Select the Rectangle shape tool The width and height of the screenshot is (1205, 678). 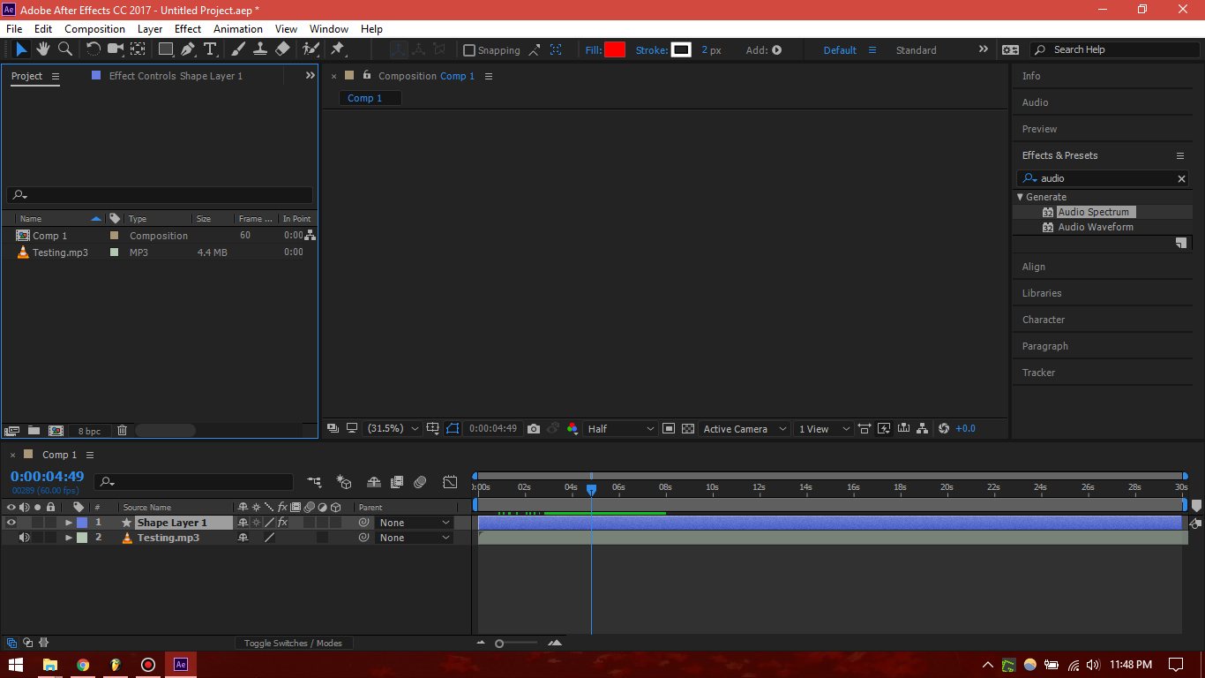pyautogui.click(x=166, y=49)
